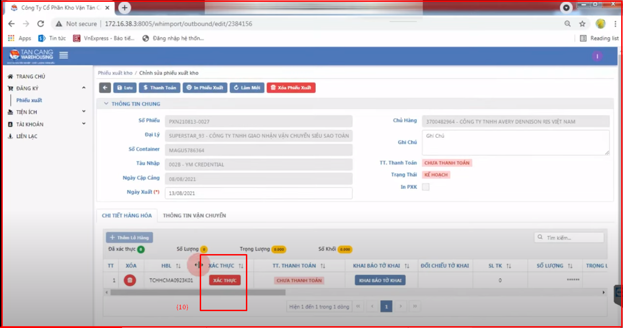Viewport: 623px width, 328px height.
Task: Click the back arrow button in toolbar
Action: point(105,88)
